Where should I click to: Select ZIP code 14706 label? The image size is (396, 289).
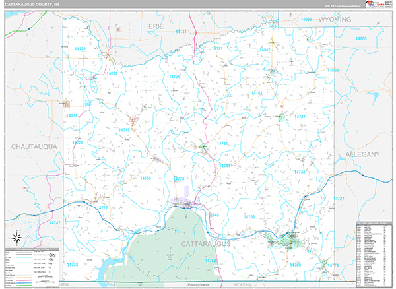point(249,216)
